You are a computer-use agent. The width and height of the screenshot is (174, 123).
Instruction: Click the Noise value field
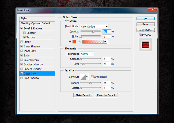pyautogui.click(x=107, y=36)
